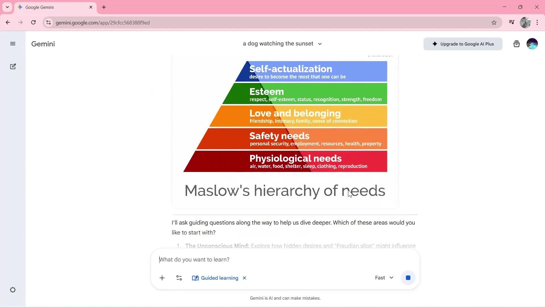Open Chrome media controls icon

tap(511, 22)
